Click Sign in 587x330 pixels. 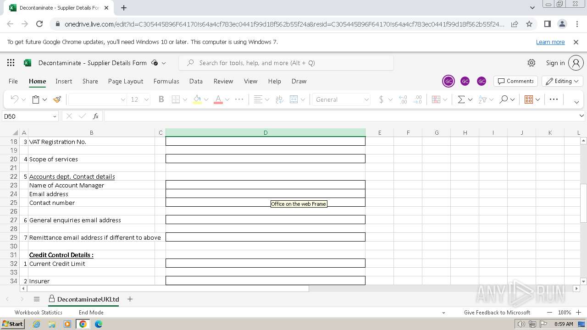coord(555,63)
